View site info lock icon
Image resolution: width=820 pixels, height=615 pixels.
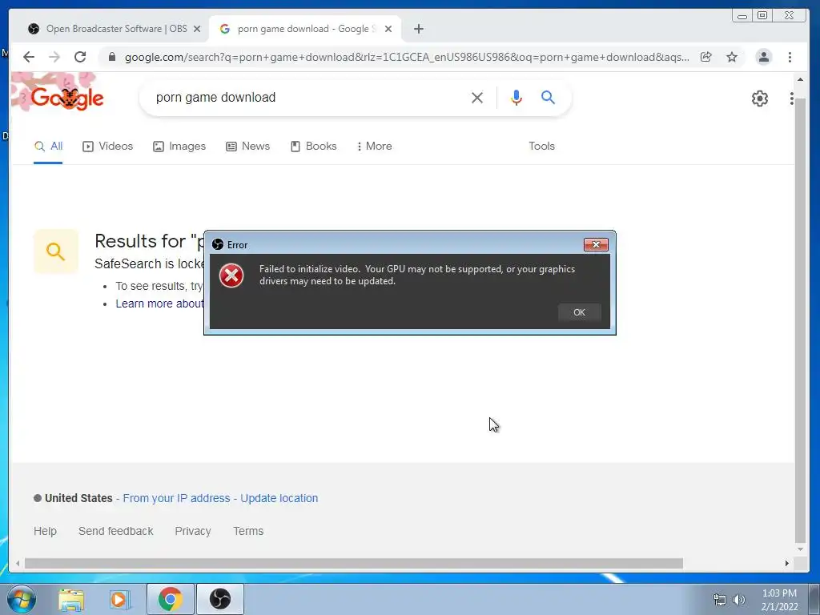coord(112,57)
